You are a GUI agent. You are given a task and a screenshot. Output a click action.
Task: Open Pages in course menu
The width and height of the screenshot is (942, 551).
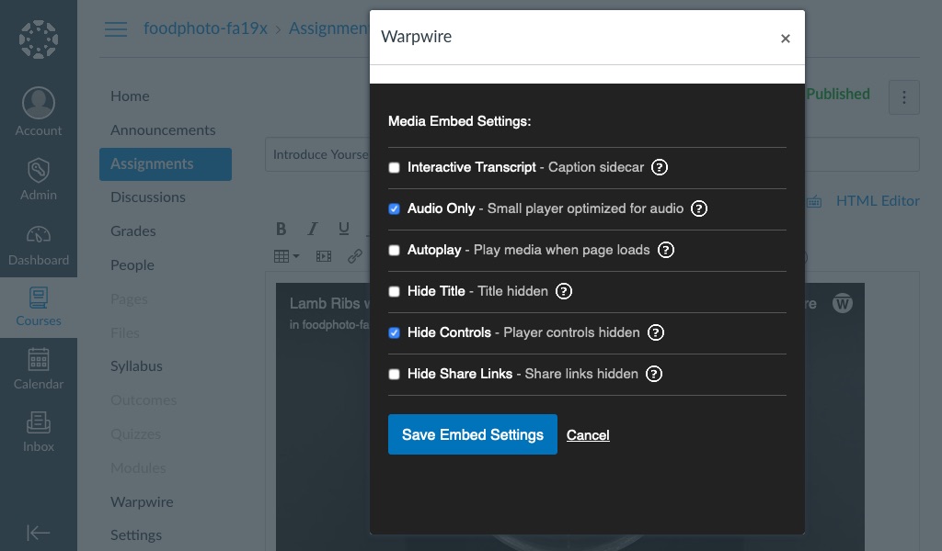click(129, 298)
